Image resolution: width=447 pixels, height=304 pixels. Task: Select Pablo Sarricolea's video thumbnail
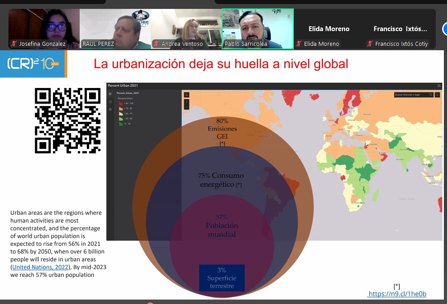tap(258, 28)
